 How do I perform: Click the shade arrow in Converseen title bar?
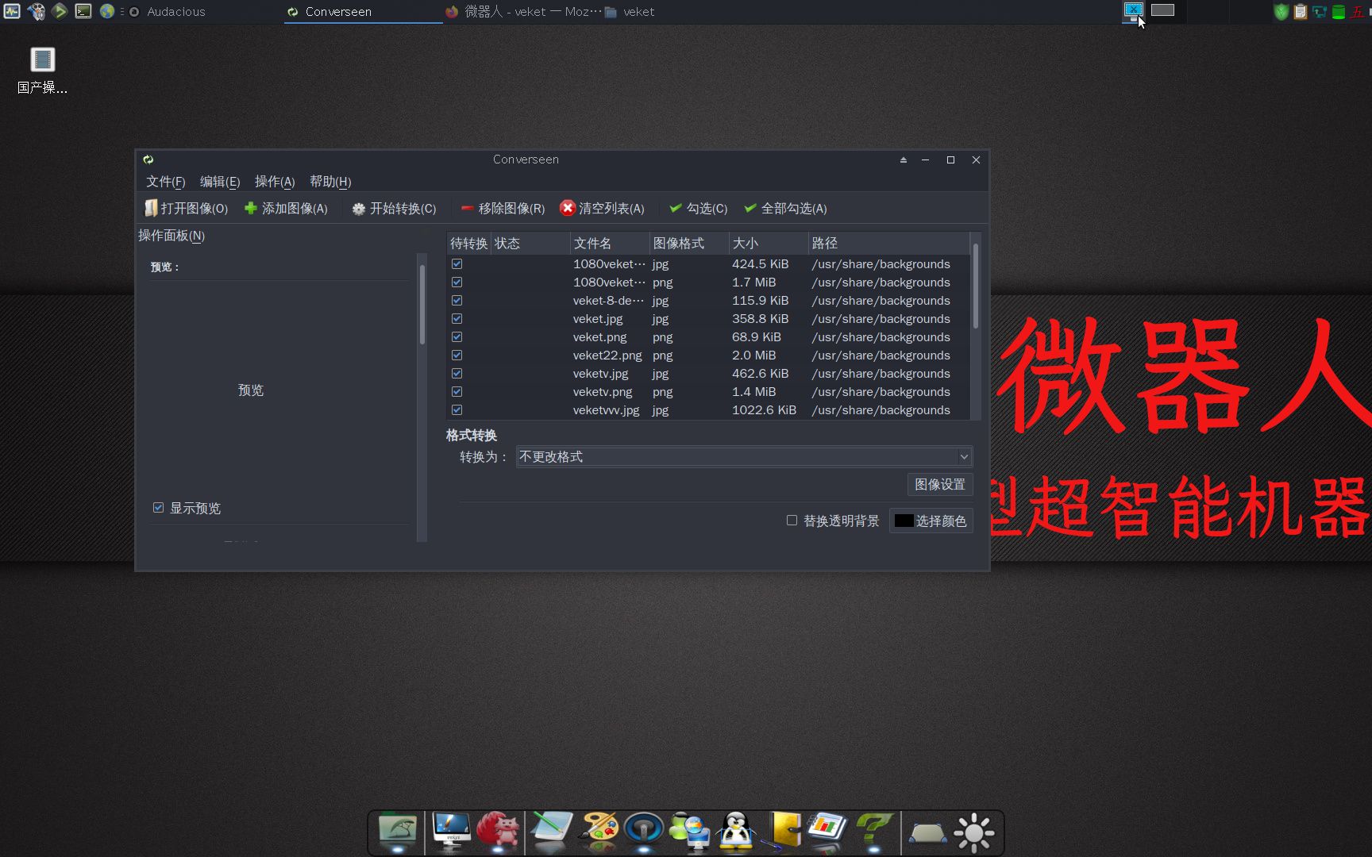[903, 159]
